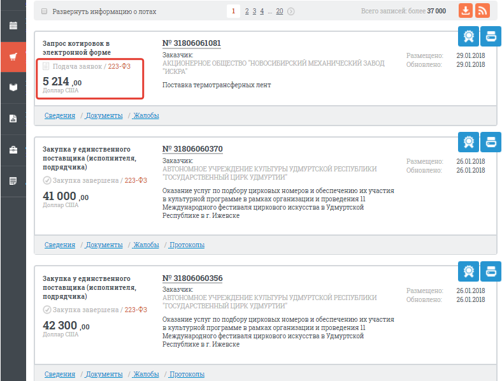The image size is (502, 381).
Task: Open purchase number 31806060356 link
Action: pyautogui.click(x=192, y=278)
